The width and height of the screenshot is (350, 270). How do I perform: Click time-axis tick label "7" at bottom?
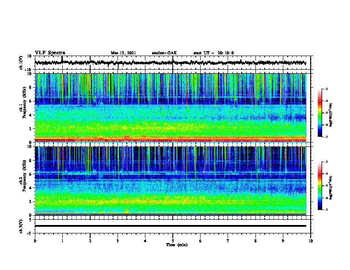point(228,241)
